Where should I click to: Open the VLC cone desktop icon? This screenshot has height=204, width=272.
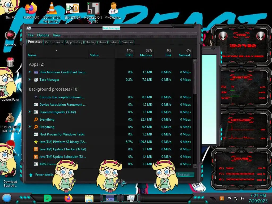coord(52,12)
